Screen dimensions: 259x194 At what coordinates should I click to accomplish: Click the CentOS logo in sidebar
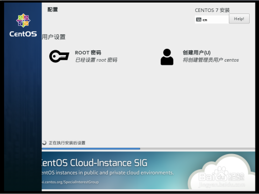click(23, 25)
